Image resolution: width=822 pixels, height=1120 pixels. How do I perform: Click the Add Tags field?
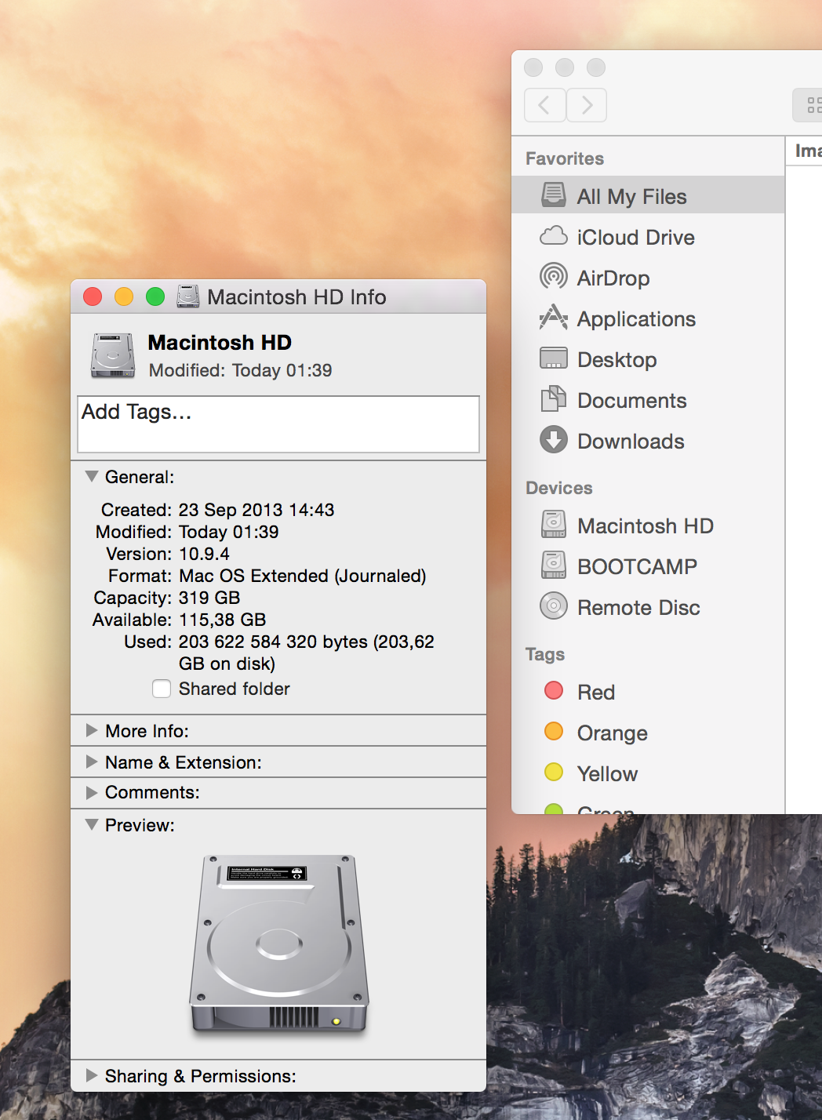tap(278, 424)
